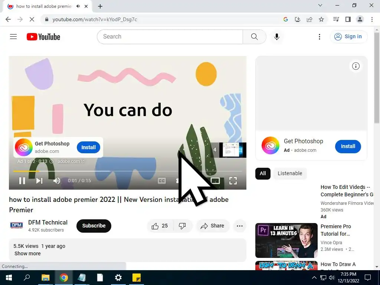The image size is (380, 285).
Task: Click the address bar URL
Action: point(95,19)
